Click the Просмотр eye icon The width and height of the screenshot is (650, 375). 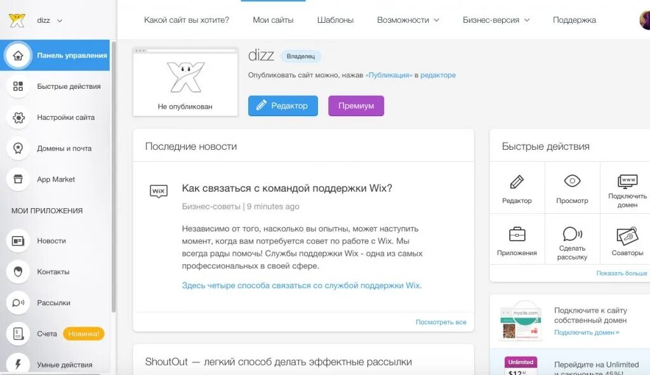point(572,181)
